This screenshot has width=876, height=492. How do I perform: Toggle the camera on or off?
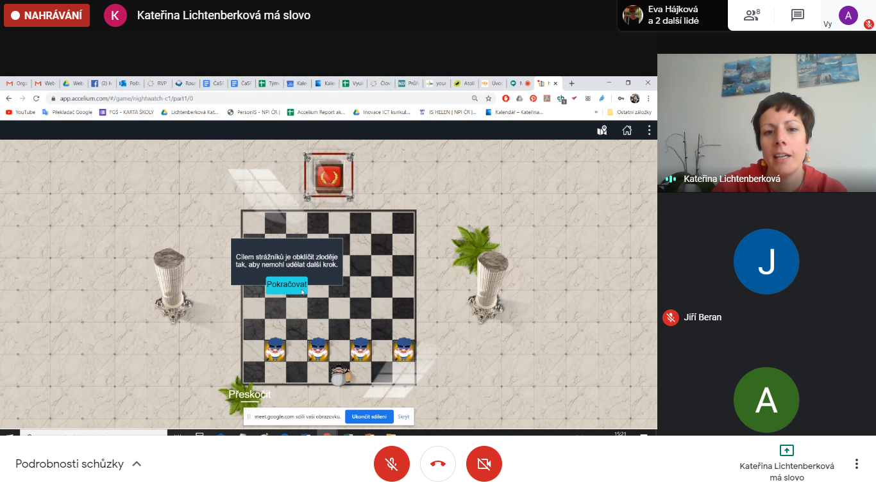484,464
